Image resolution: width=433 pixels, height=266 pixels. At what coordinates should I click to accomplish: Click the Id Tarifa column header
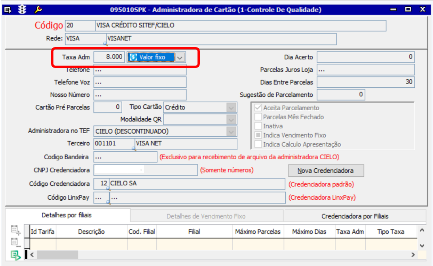point(42,232)
